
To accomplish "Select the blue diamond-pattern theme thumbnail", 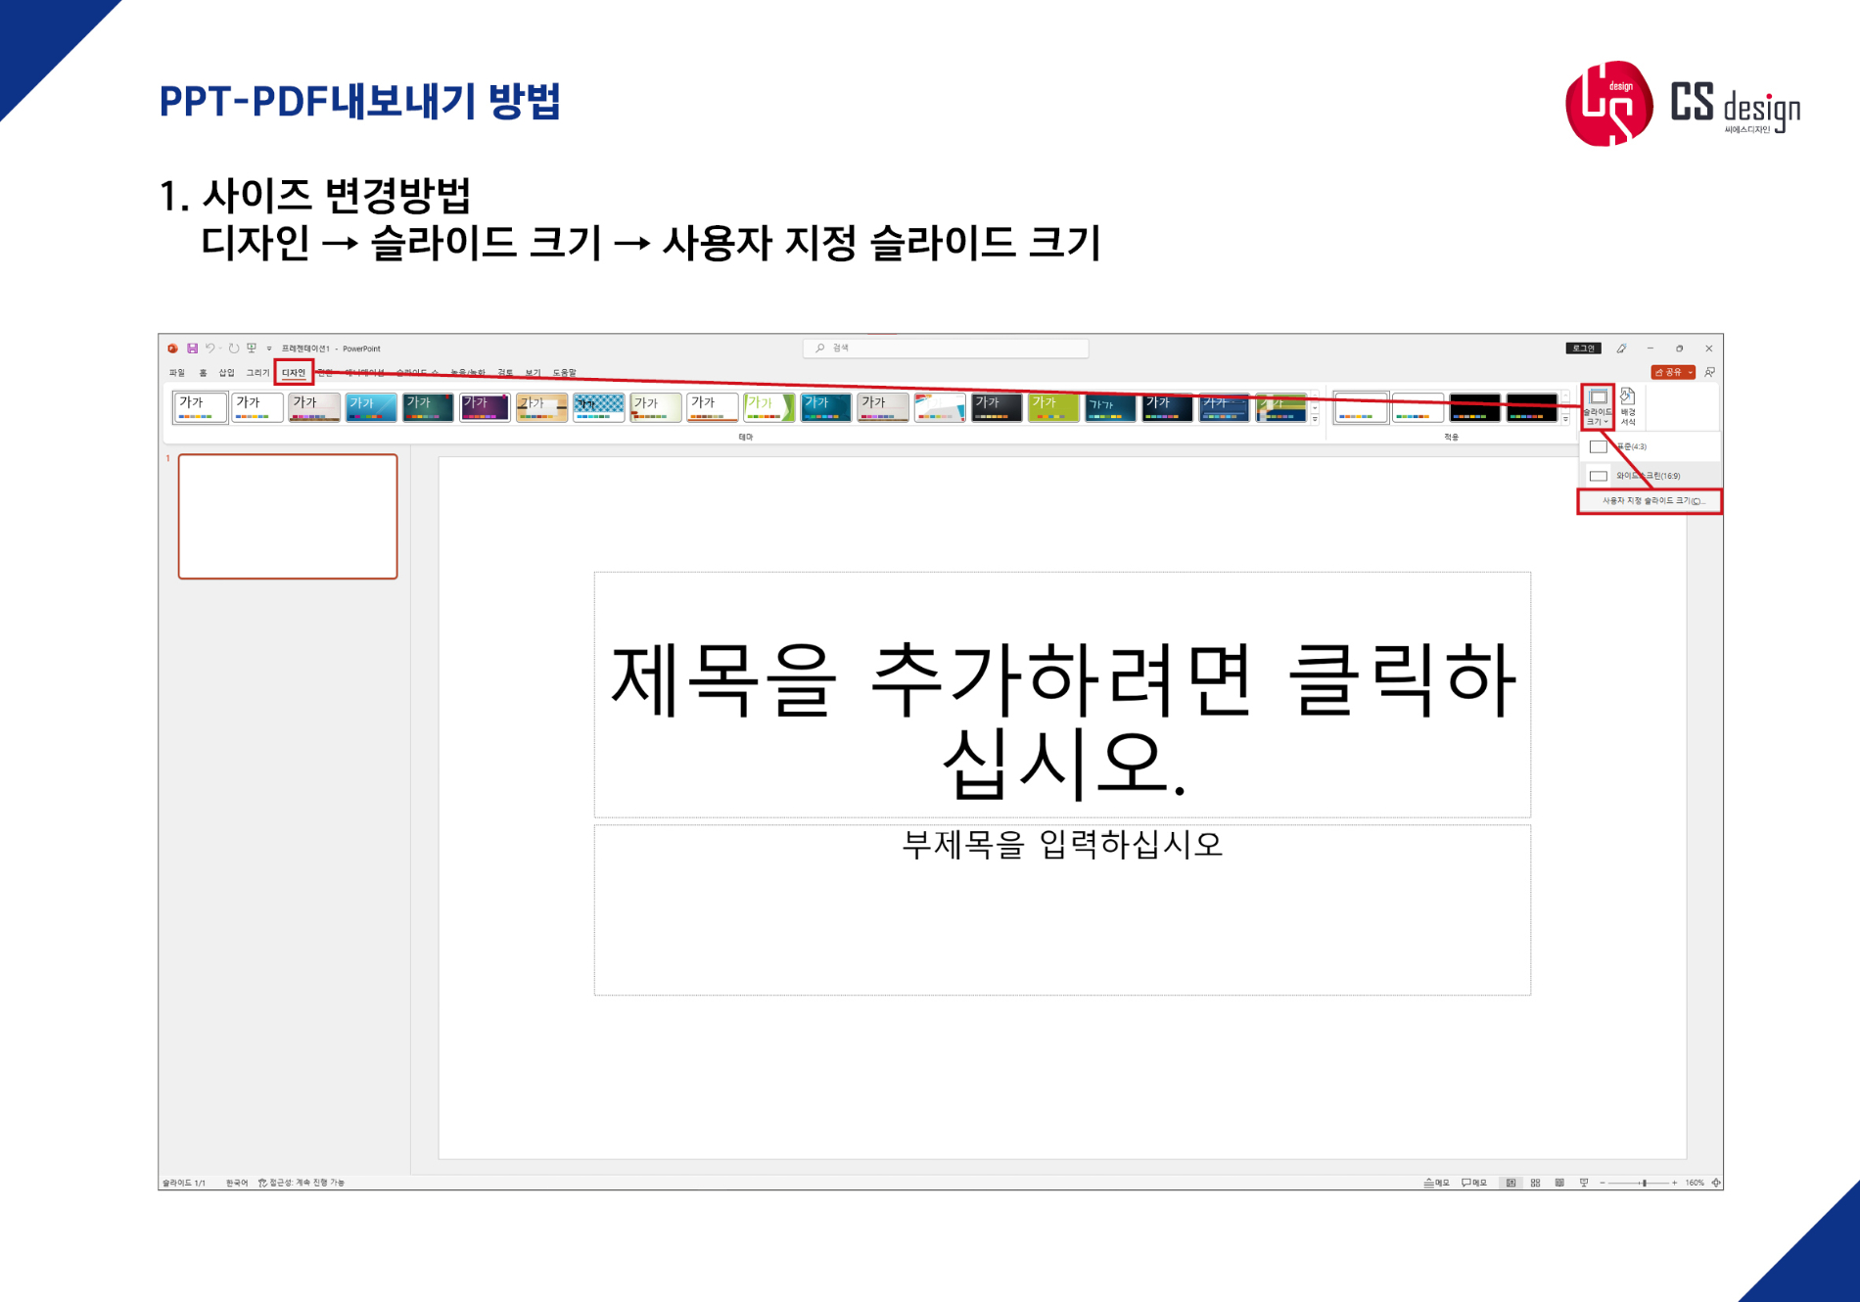I will (598, 407).
